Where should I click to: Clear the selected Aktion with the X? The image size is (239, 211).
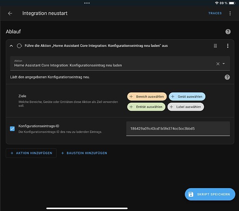click(x=218, y=64)
